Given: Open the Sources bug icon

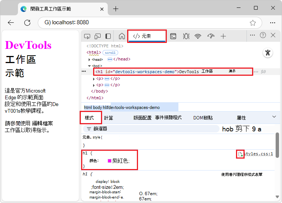Looking at the screenshot, I should pos(186,36).
